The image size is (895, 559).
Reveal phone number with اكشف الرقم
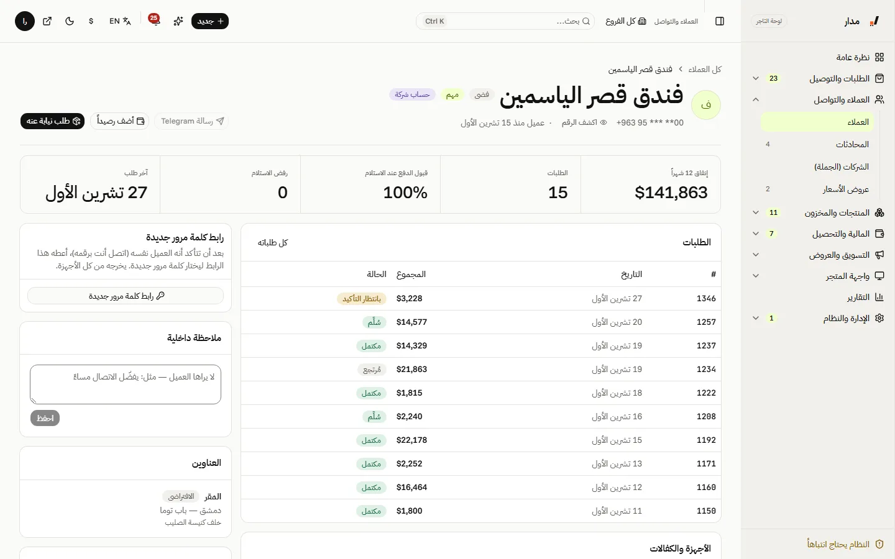(584, 122)
